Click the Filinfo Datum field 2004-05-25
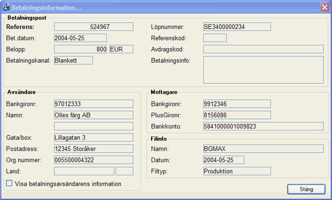Viewport: 332px width, 200px height. pos(224,160)
